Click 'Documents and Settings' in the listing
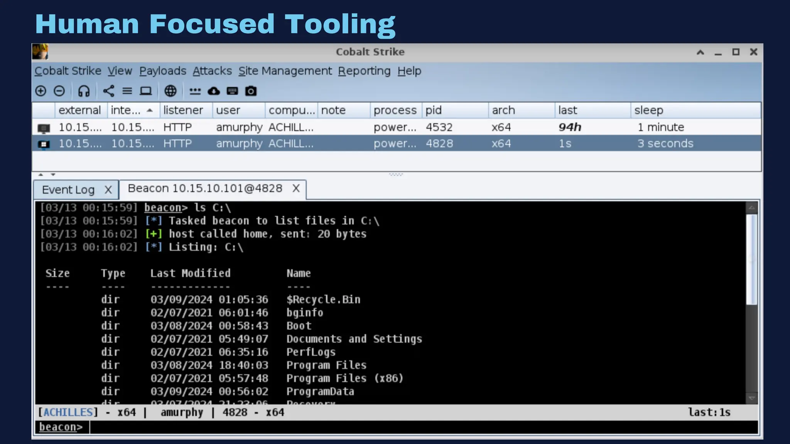Screen dimensions: 790x444 (354, 339)
